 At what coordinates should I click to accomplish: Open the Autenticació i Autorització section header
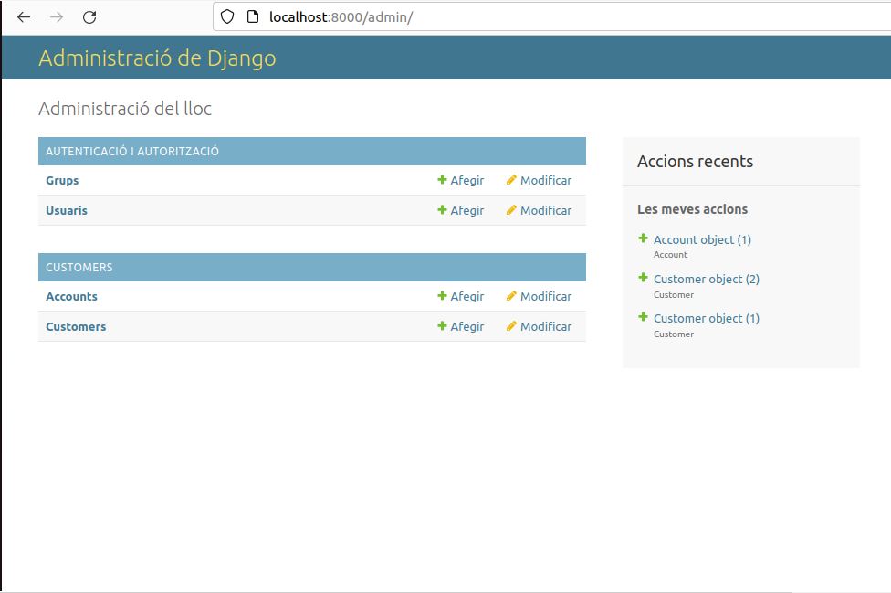coord(131,152)
